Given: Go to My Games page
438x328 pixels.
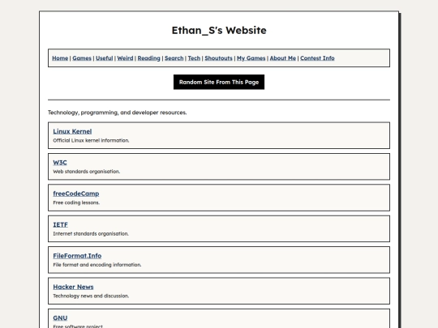Looking at the screenshot, I should tap(251, 58).
